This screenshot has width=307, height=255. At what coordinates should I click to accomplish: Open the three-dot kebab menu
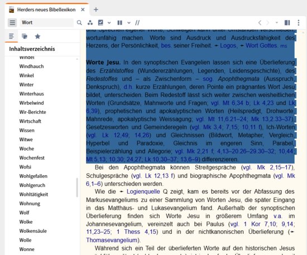pyautogui.click(x=299, y=23)
